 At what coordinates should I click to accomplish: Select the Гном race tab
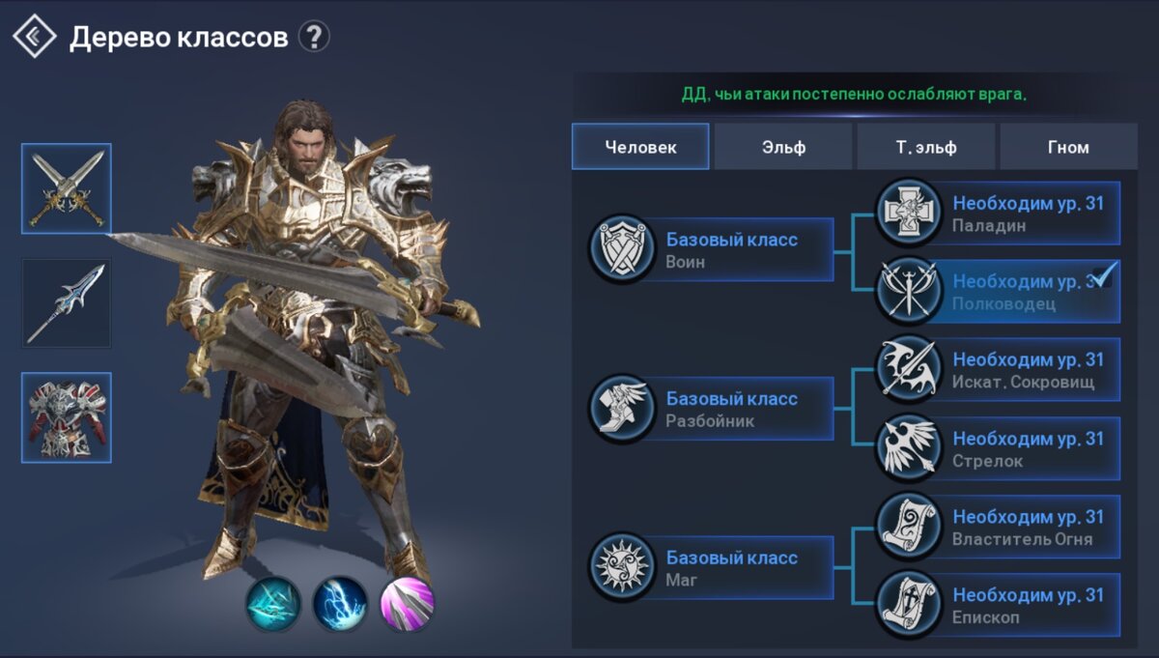[x=1068, y=147]
